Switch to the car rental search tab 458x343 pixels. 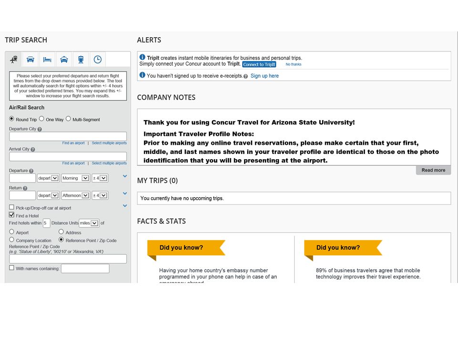[x=31, y=60]
